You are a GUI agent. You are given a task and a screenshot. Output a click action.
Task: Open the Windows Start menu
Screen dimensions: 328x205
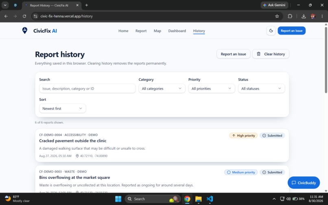[118, 199]
